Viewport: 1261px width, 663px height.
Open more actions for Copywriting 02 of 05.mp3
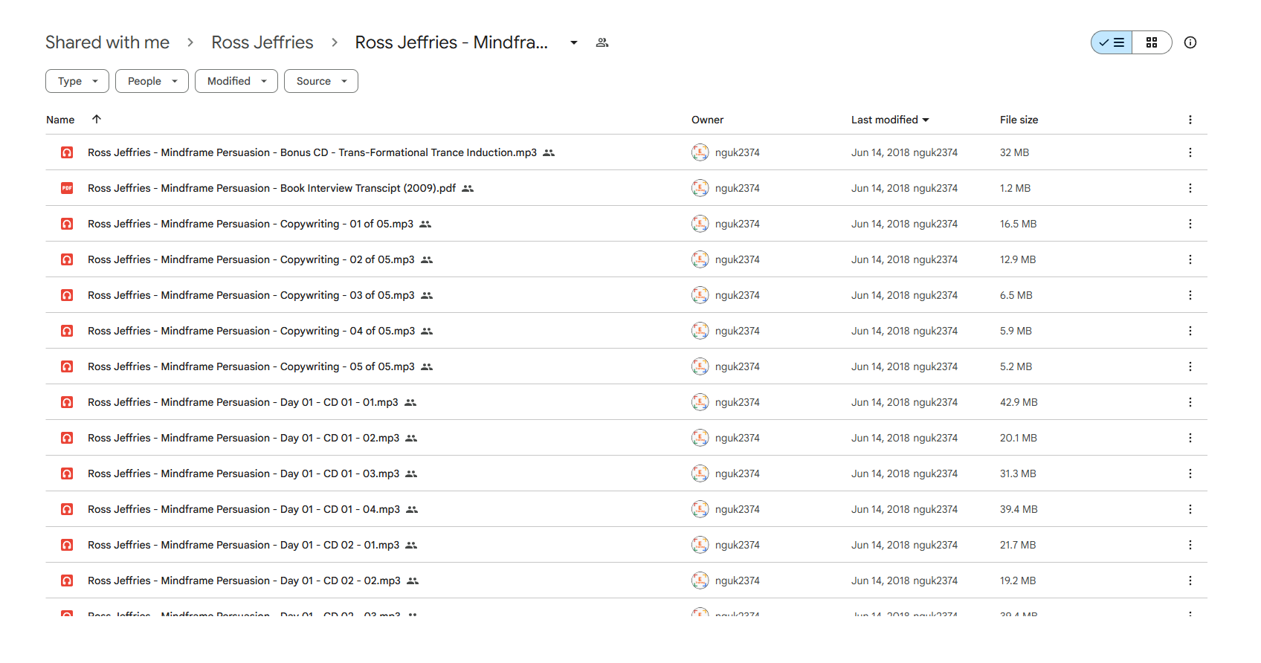(1190, 259)
